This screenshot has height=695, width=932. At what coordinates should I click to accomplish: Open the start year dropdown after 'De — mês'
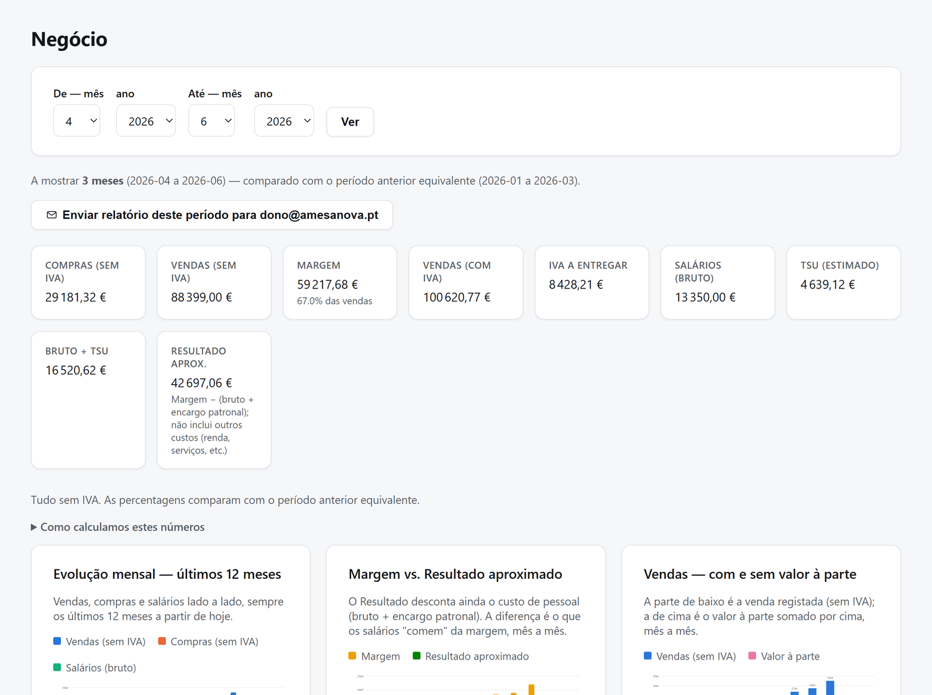(x=146, y=121)
